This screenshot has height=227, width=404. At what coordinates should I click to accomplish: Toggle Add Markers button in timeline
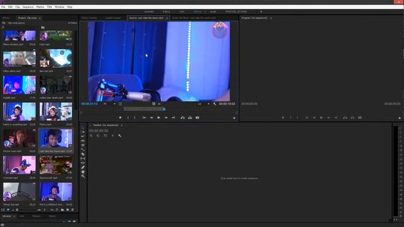(x=112, y=136)
